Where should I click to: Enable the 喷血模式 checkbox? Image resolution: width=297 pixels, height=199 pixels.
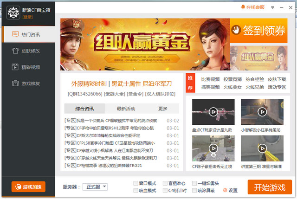coord(136,190)
